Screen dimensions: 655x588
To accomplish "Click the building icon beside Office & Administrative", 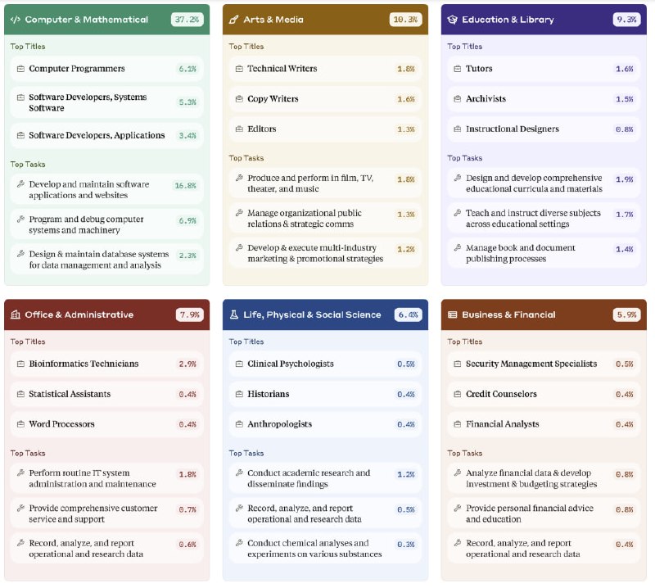I will click(16, 314).
